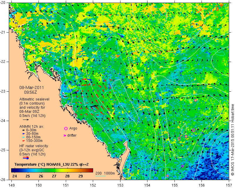This screenshot has width=235, height=188.
Task: Click '0.5m/s (1kt 12h)' under HF radar
Action: [x=32, y=154]
